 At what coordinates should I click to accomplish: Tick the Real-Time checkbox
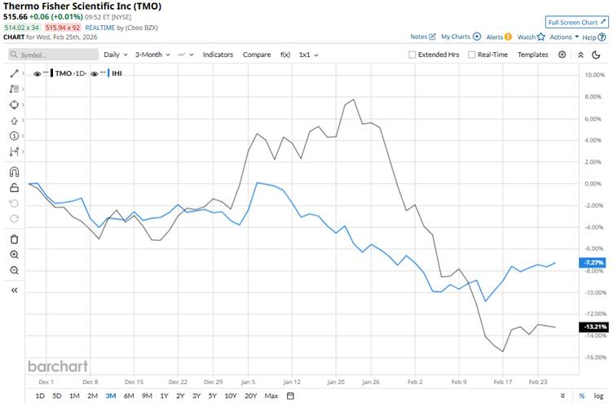click(472, 55)
